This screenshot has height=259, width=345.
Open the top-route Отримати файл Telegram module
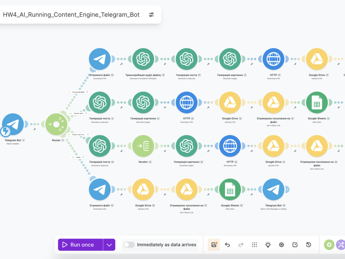pos(100,59)
